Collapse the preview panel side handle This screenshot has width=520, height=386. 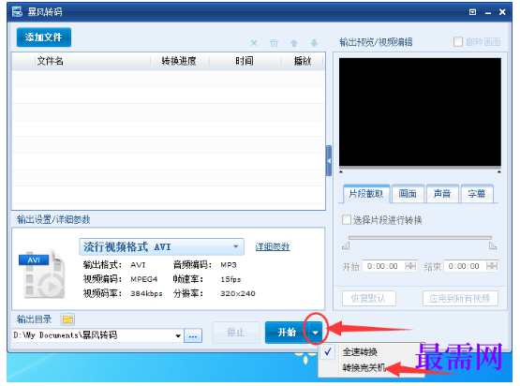point(329,160)
